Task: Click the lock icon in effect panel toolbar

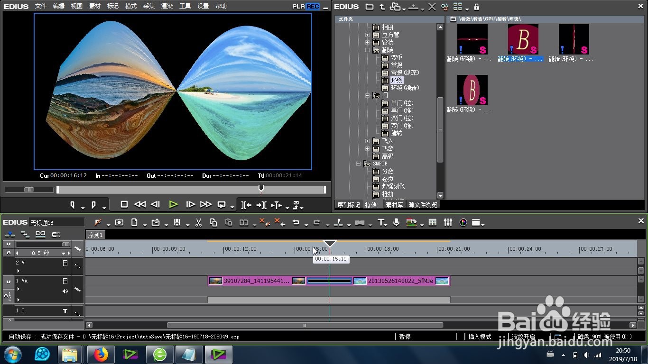Action: 477,7
